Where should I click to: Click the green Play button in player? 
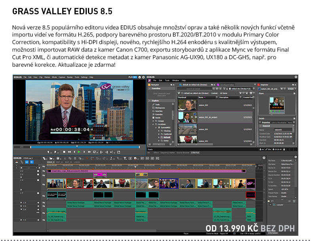pyautogui.click(x=79, y=152)
